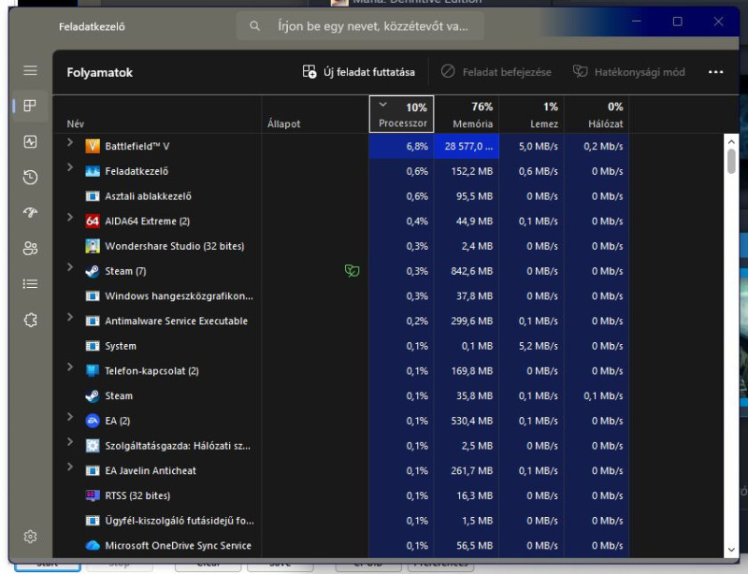The image size is (748, 574).
Task: Sort by Lemez column header
Action: [531, 114]
